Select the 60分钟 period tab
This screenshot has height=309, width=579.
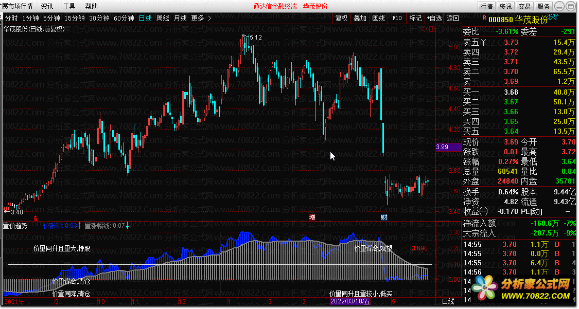pyautogui.click(x=124, y=18)
